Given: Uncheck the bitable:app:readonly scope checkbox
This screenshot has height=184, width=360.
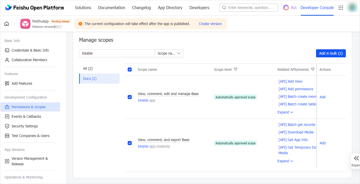Looking at the screenshot, I should tap(130, 143).
